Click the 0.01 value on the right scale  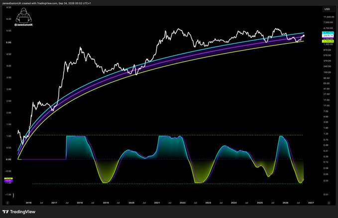click(326, 195)
